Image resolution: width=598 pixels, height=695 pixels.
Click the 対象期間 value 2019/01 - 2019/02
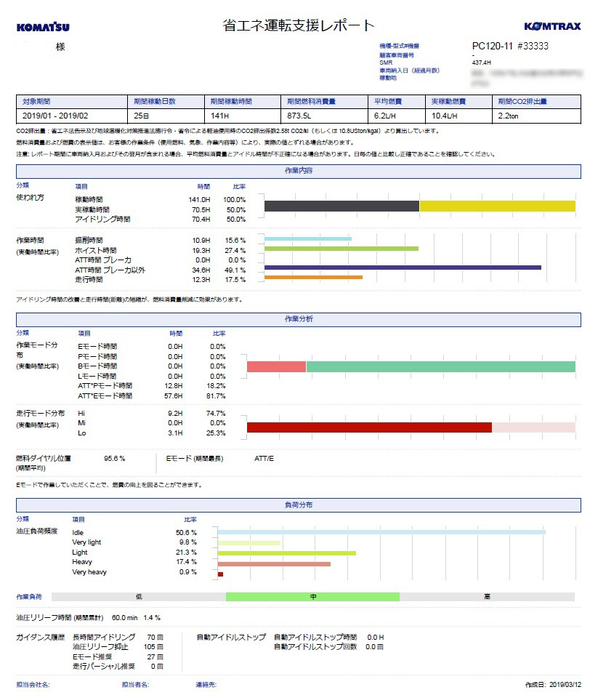(x=55, y=116)
